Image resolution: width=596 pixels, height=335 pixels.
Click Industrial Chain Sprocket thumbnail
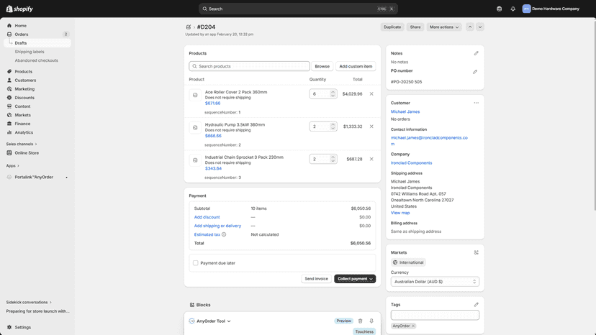point(195,160)
